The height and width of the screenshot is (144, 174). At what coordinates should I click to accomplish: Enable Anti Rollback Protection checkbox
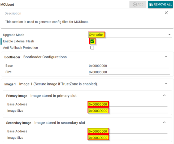pos(92,48)
